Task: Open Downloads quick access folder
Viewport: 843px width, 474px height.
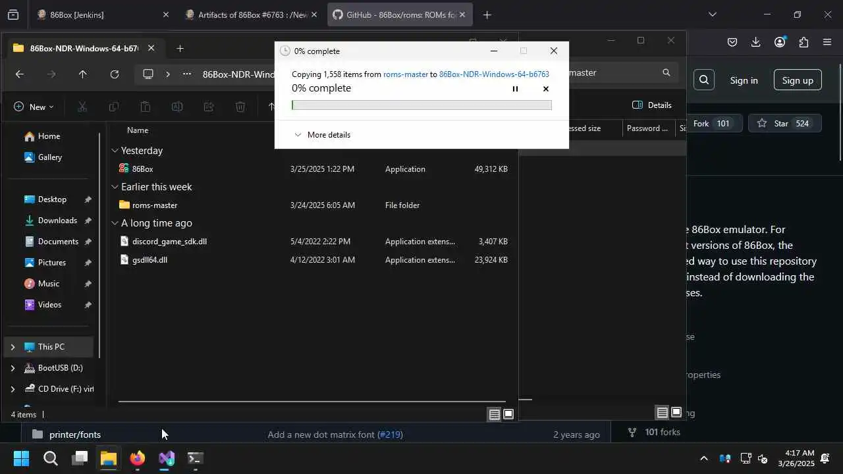Action: 57,221
